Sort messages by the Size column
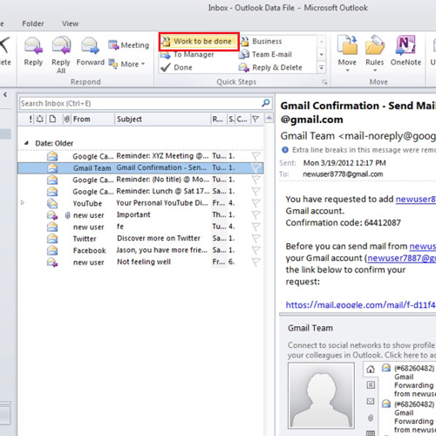The image size is (436, 436). click(231, 119)
